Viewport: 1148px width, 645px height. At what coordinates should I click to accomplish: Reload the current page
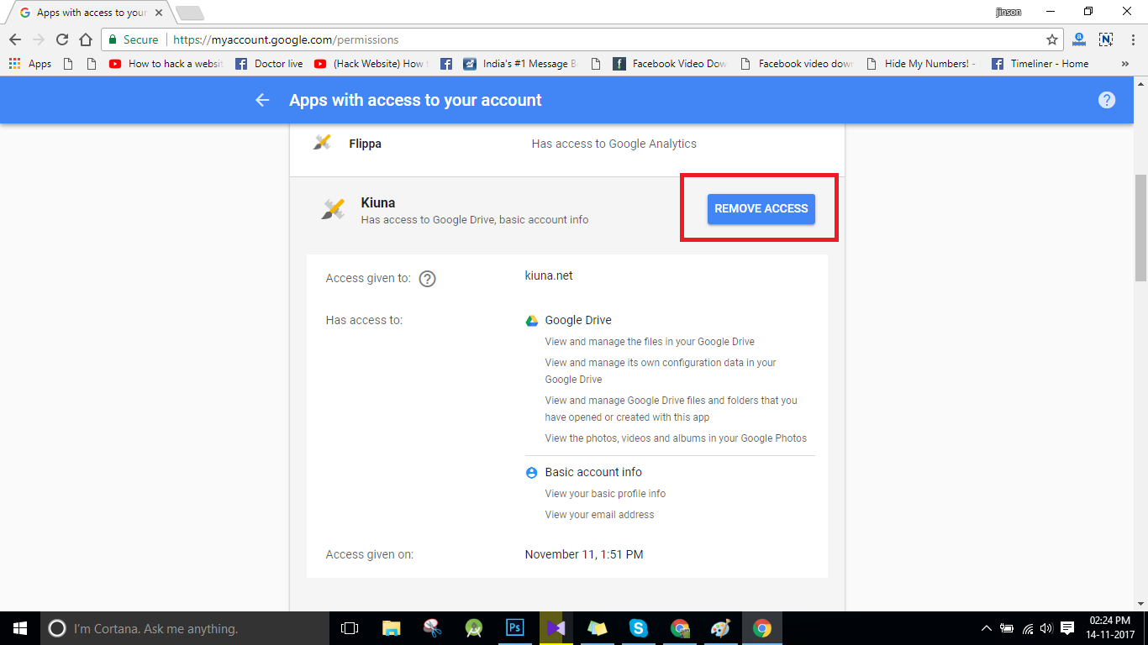(x=62, y=39)
